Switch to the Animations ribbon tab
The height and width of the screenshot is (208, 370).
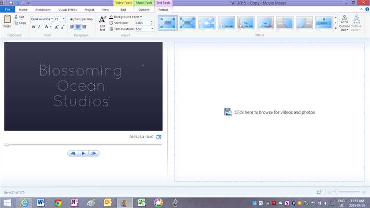click(x=43, y=9)
